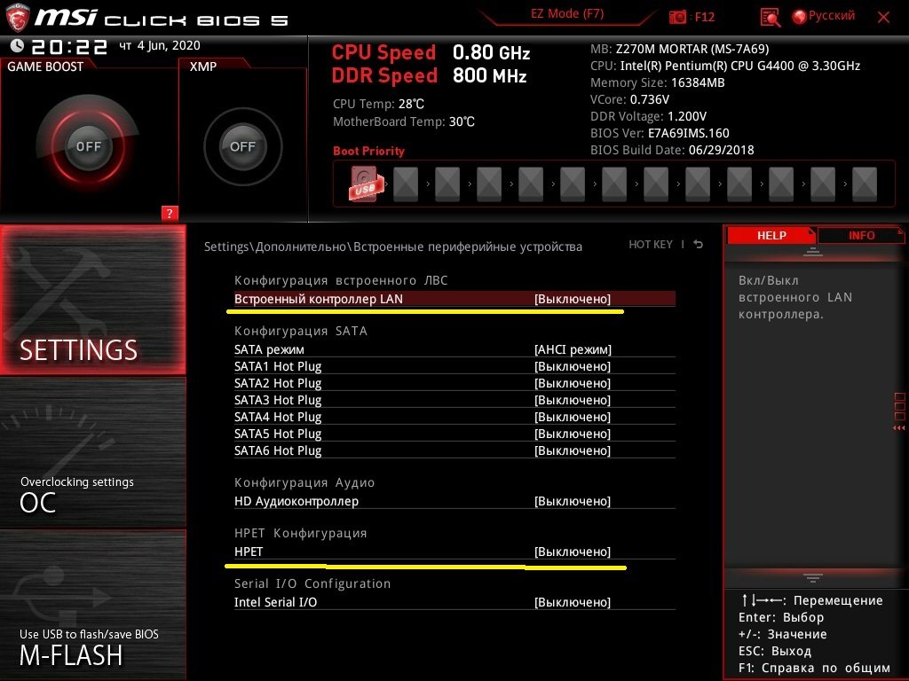
Task: Open the BIOS search magnifier icon
Action: 770,18
